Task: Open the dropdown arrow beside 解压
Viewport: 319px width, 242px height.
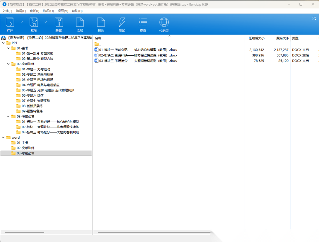Action: tap(45, 22)
